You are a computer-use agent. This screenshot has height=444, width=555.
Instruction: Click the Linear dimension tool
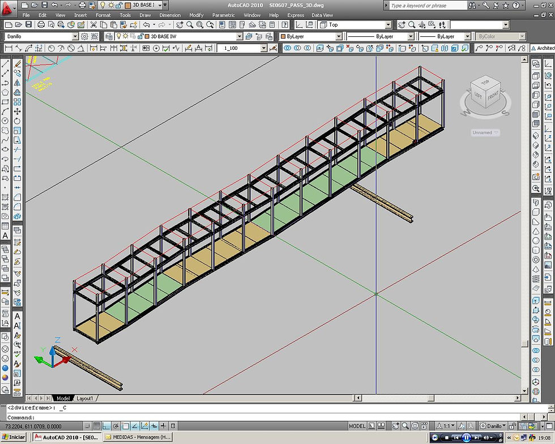coord(9,48)
